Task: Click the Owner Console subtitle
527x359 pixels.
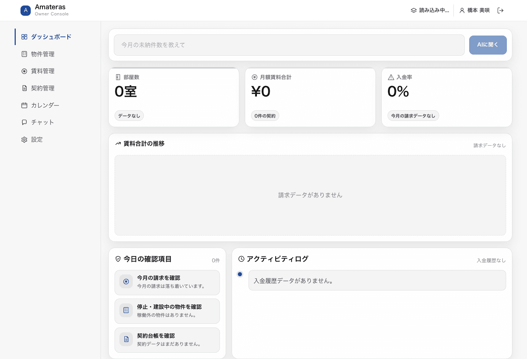Action: tap(52, 14)
